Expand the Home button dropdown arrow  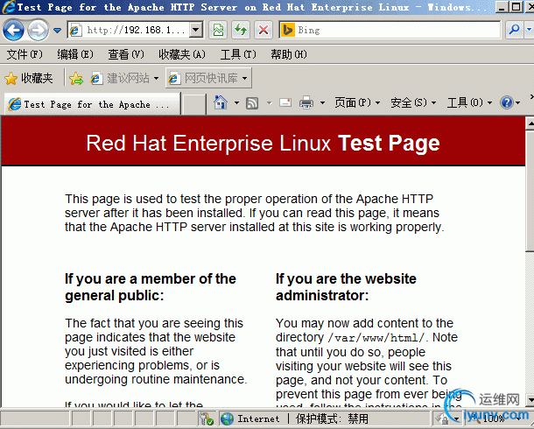pos(236,102)
